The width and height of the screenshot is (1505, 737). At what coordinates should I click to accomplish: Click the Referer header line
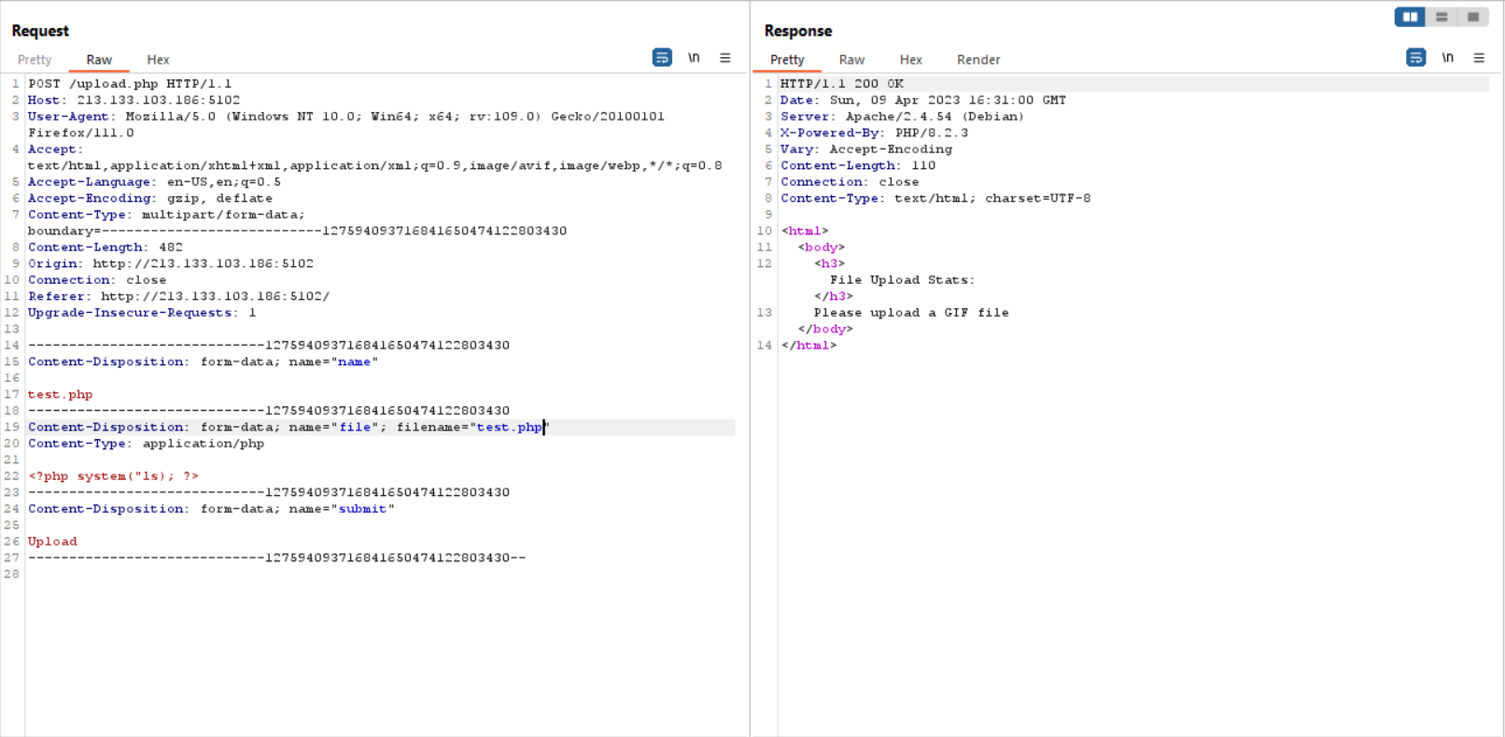178,296
